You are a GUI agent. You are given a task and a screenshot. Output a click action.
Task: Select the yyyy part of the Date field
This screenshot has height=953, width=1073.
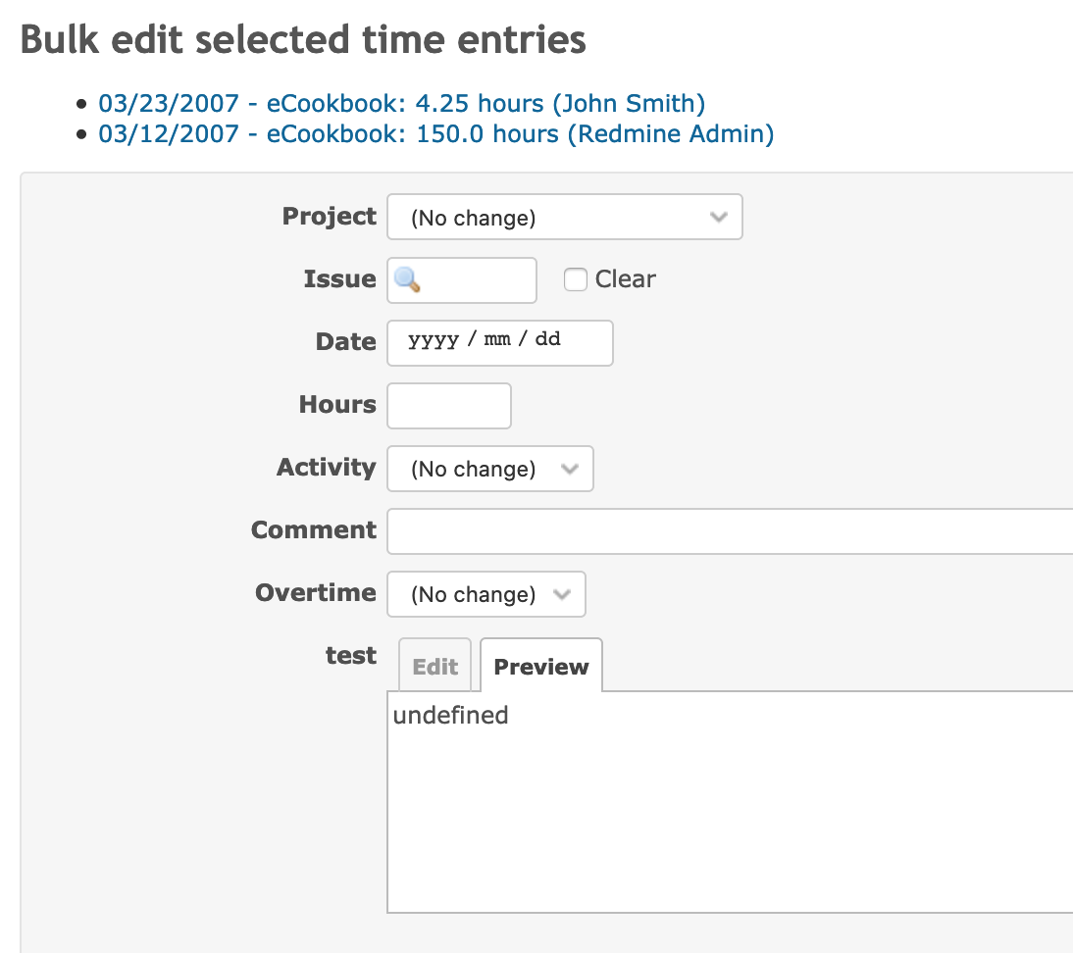tap(433, 340)
